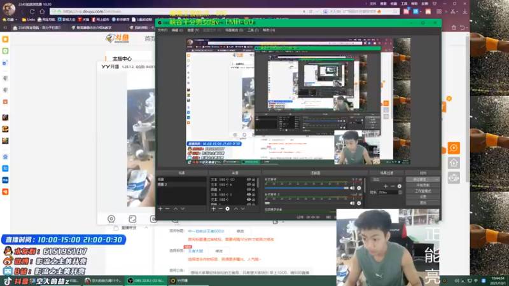Remove scene transition with minus icon

[x=393, y=186]
